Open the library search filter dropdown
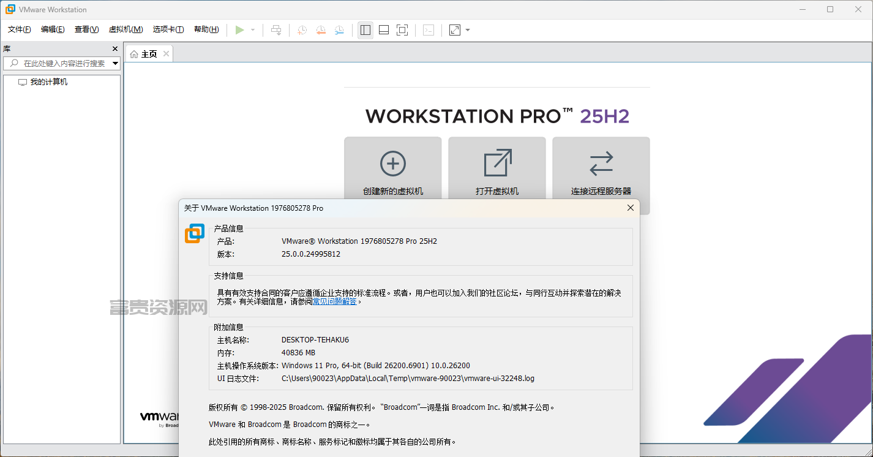This screenshot has height=457, width=873. tap(115, 63)
